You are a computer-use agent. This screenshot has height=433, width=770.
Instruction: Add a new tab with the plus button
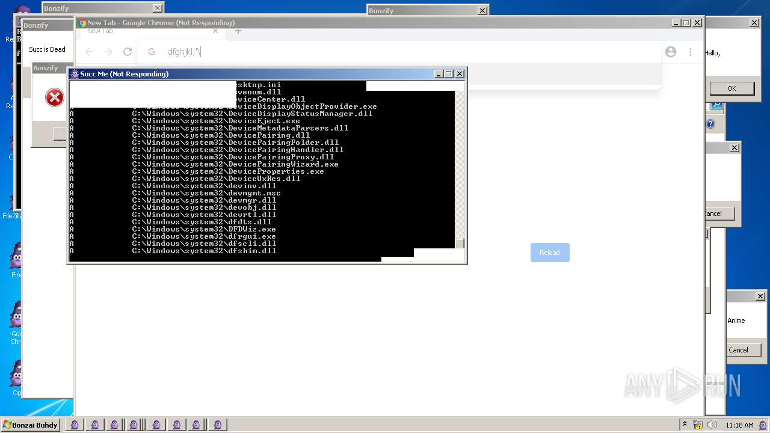[x=238, y=31]
